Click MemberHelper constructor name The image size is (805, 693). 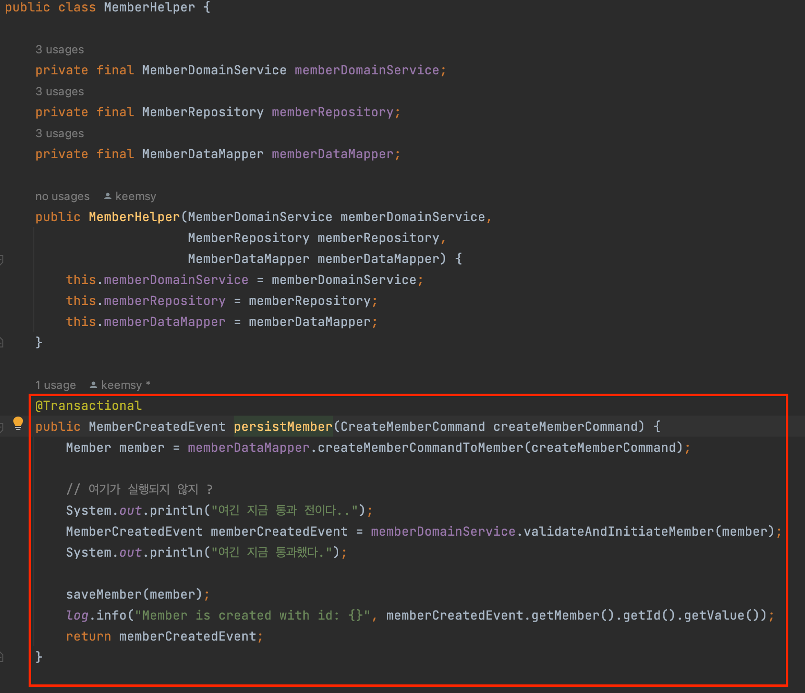pyautogui.click(x=134, y=217)
